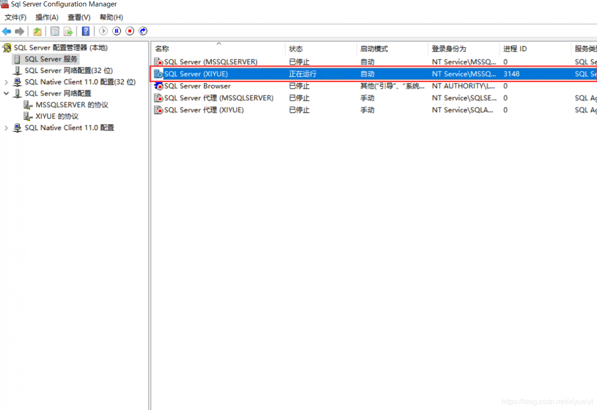Expand SQL Native Client 11.0 配置(32 位) node
Image resolution: width=597 pixels, height=410 pixels.
6,82
